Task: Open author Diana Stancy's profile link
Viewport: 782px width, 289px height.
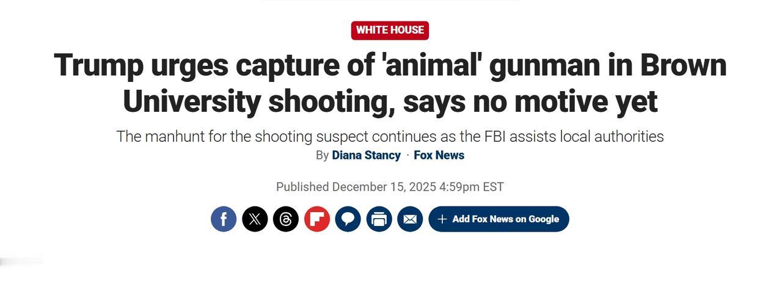Action: pyautogui.click(x=366, y=155)
